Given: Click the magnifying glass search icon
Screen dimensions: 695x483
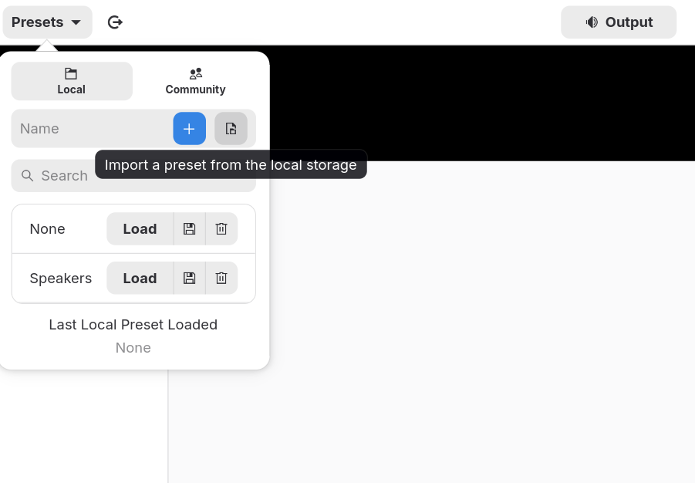Looking at the screenshot, I should [x=28, y=176].
